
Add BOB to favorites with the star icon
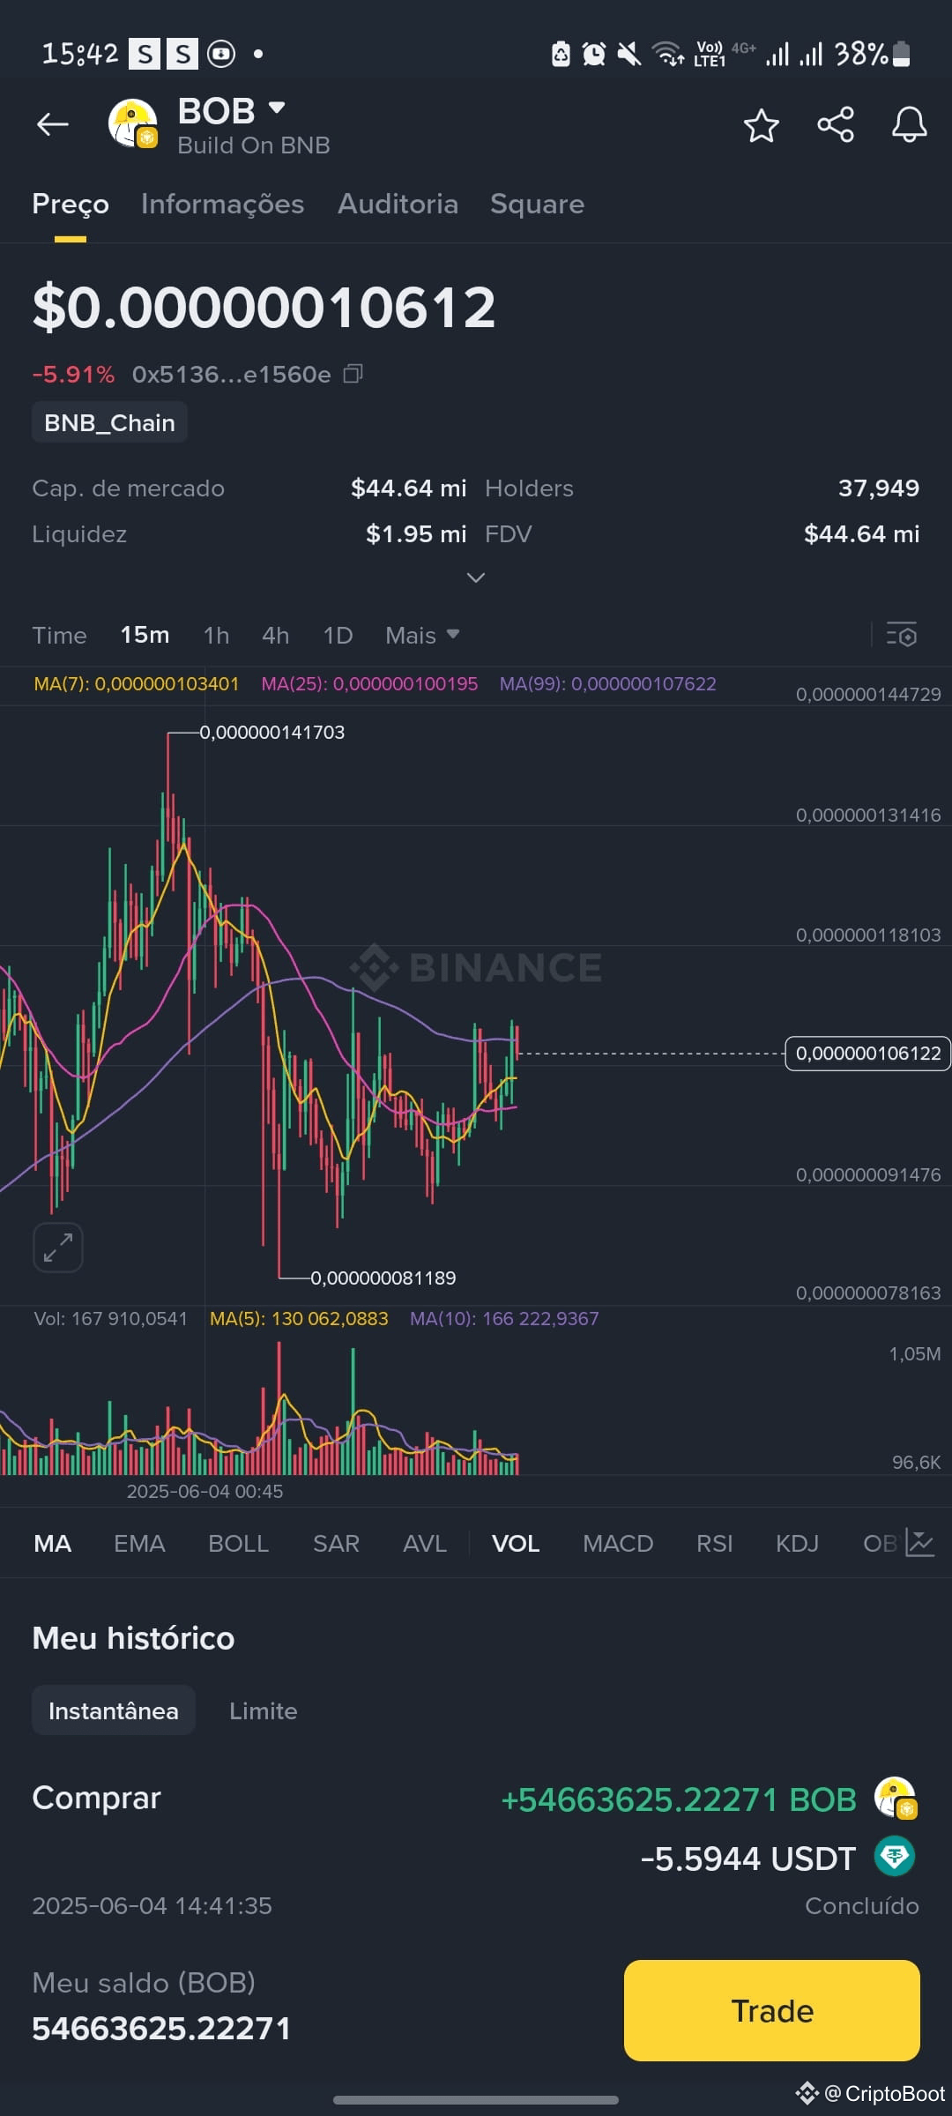[x=762, y=125]
